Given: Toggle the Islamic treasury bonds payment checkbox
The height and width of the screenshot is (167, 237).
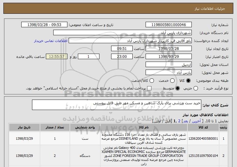Looking at the screenshot, I should tap(149, 89).
